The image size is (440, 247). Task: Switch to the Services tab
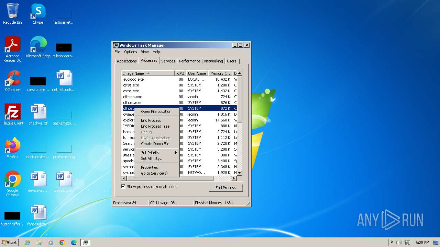[x=168, y=61]
